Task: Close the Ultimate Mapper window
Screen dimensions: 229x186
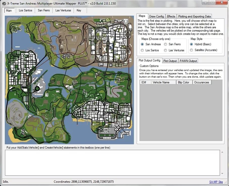Action: point(222,3)
